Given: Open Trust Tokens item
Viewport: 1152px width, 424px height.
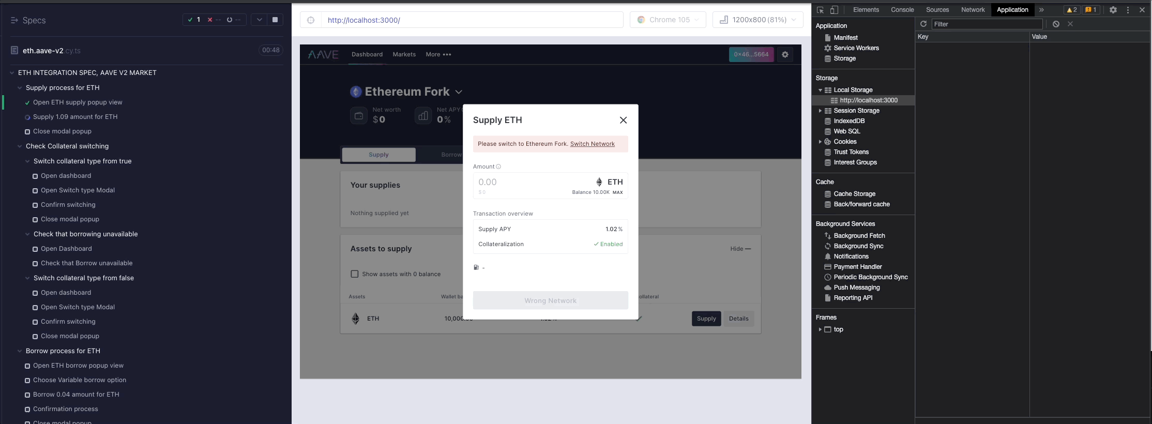Looking at the screenshot, I should pos(851,152).
